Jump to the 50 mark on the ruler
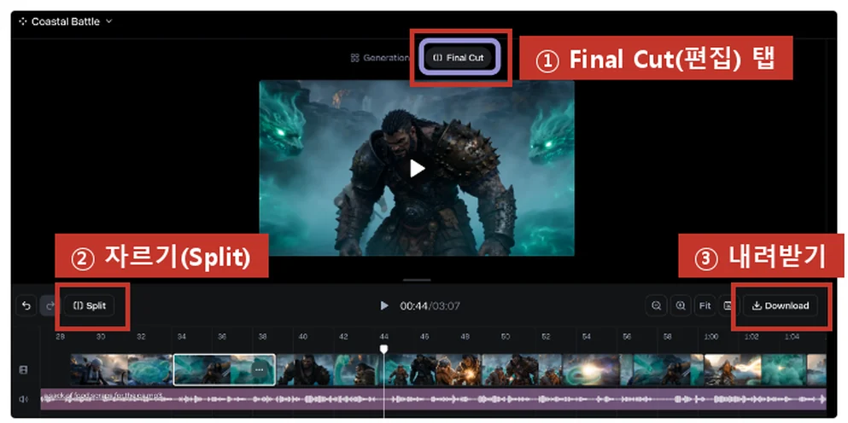Viewport: 848px width, 423px height. tap(505, 337)
